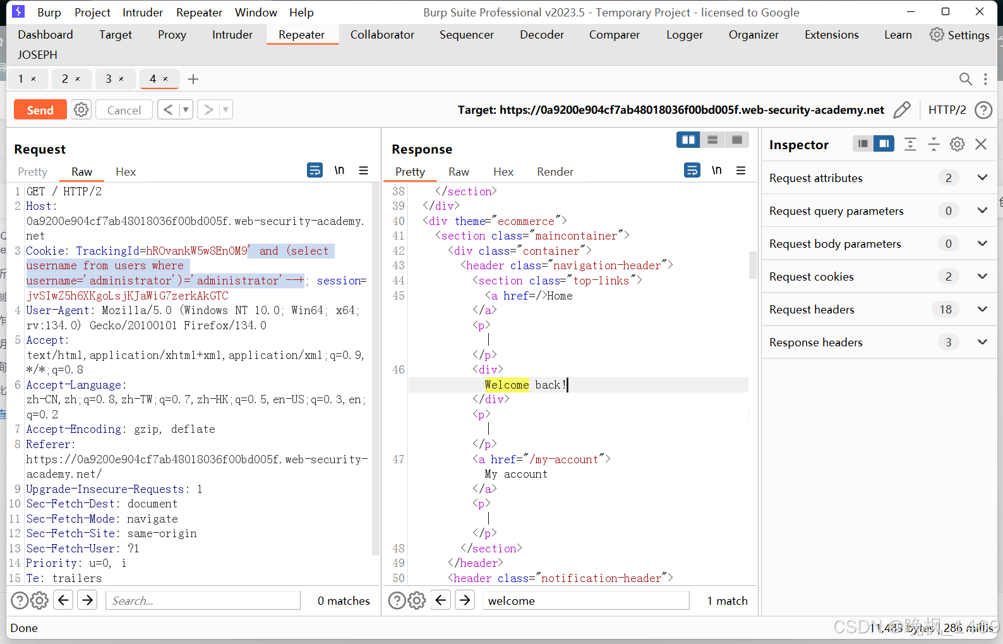
Task: Go to the previous request in history
Action: 168,110
